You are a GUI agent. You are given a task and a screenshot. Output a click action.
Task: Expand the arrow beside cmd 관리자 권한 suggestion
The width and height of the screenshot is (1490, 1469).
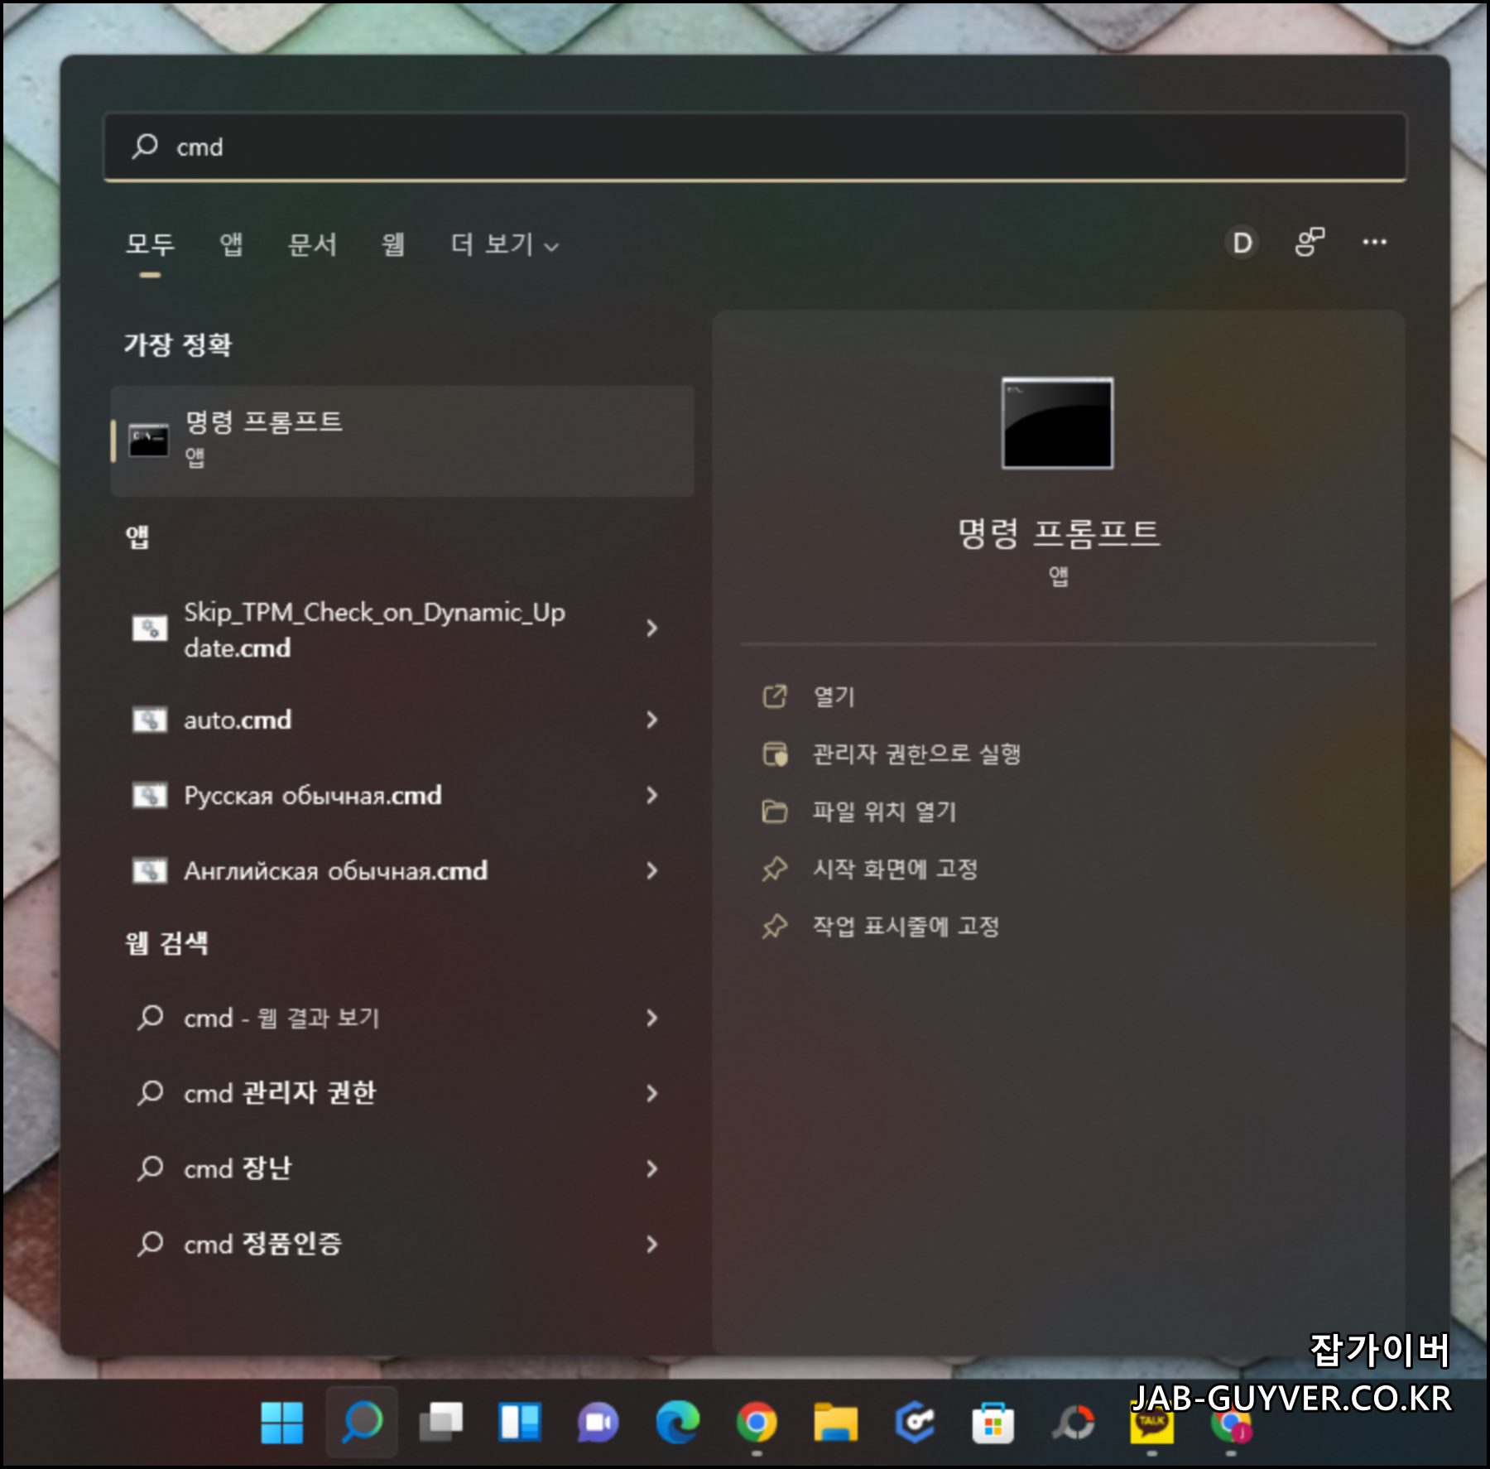point(653,1095)
